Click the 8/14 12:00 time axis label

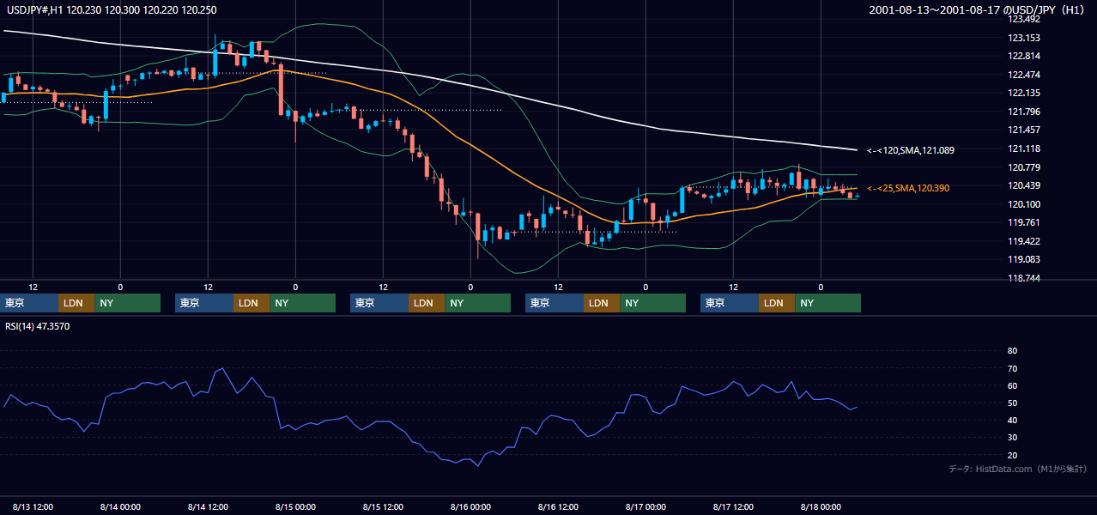208,506
